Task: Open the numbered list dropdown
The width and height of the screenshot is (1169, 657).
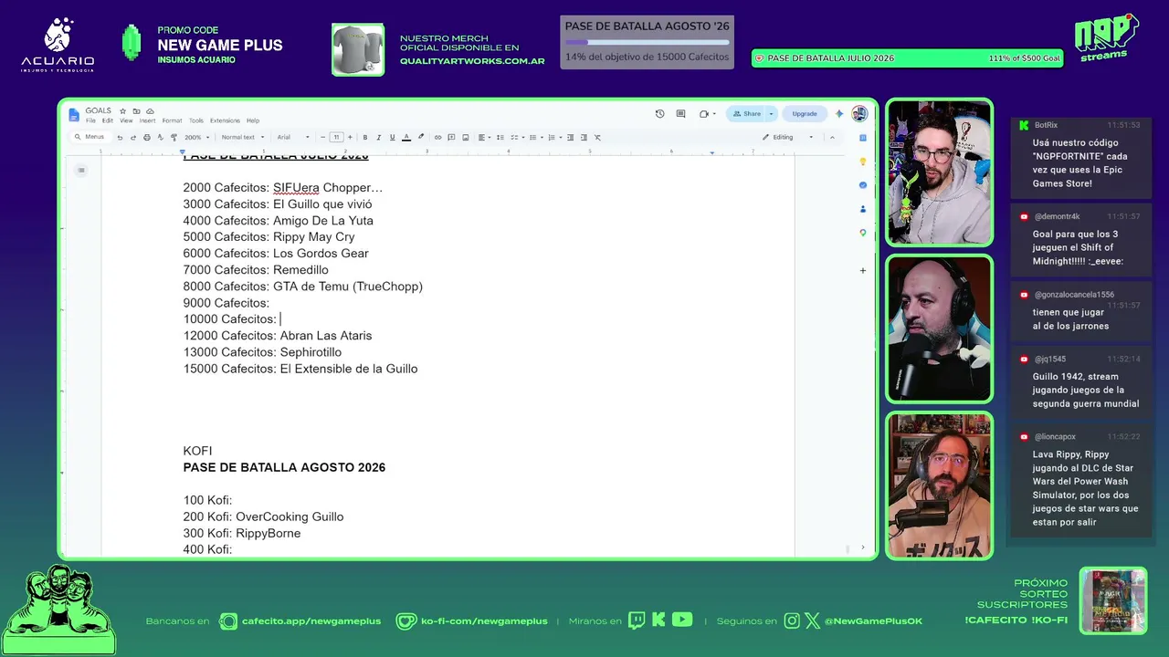Action: pyautogui.click(x=553, y=138)
